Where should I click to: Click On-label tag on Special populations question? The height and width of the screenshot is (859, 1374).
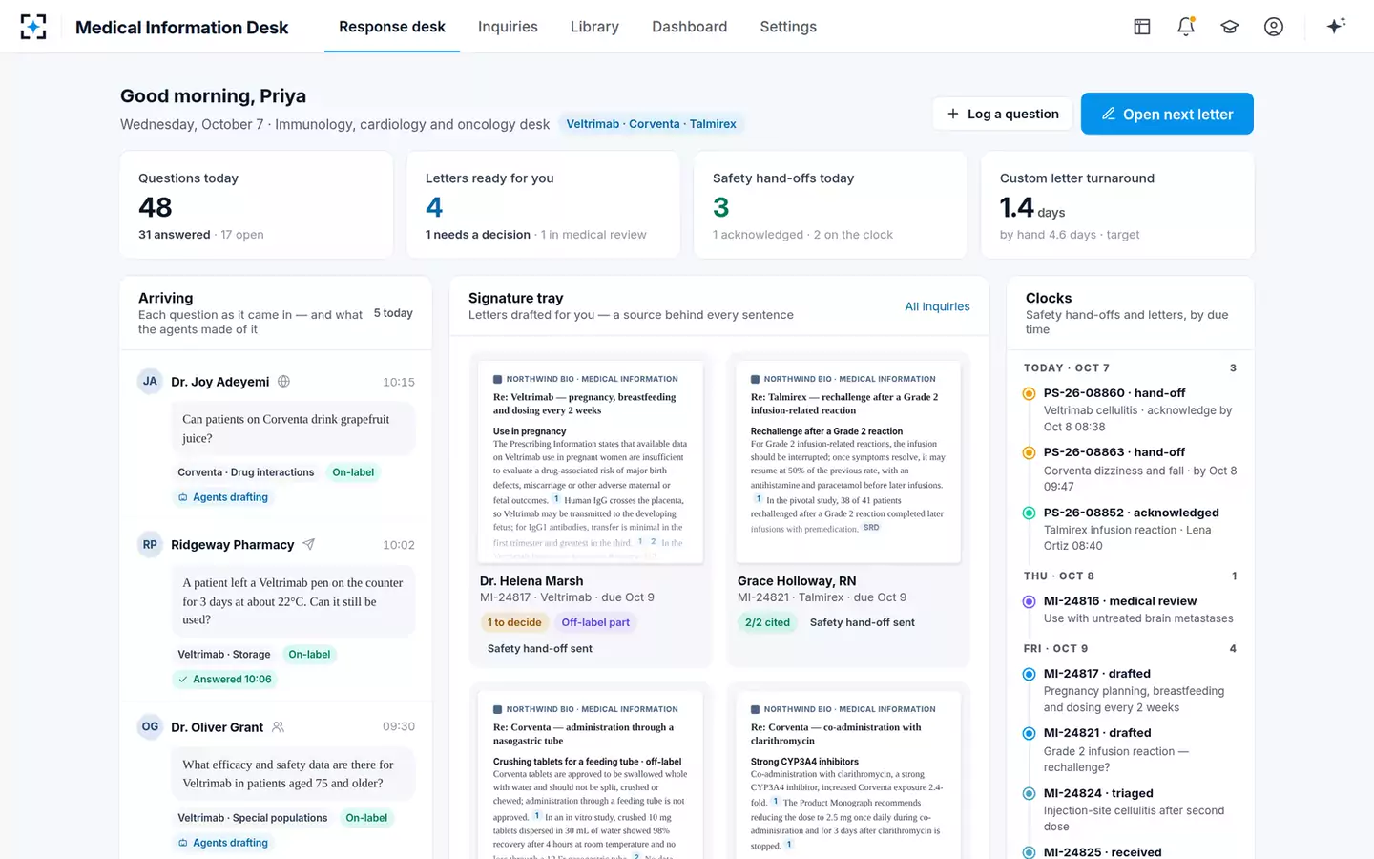pyautogui.click(x=366, y=818)
